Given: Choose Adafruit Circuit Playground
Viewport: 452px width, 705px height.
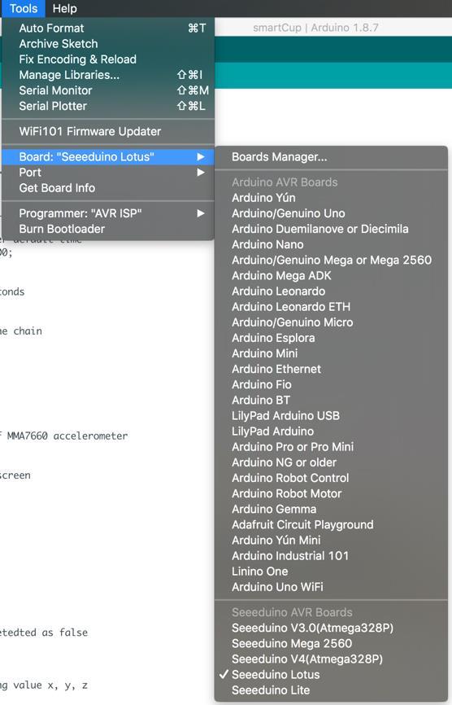Looking at the screenshot, I should 331,525.
